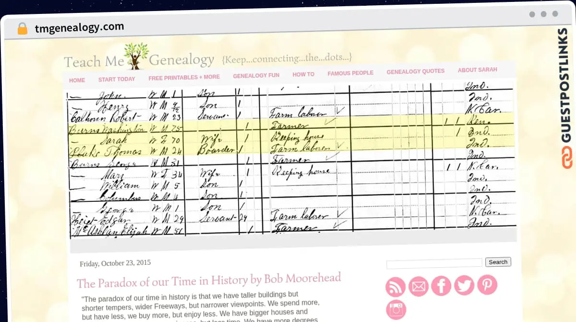Screen dimensions: 576x322
Task: Browse GENEALOGY QUOTES in the navigation
Action: point(416,71)
